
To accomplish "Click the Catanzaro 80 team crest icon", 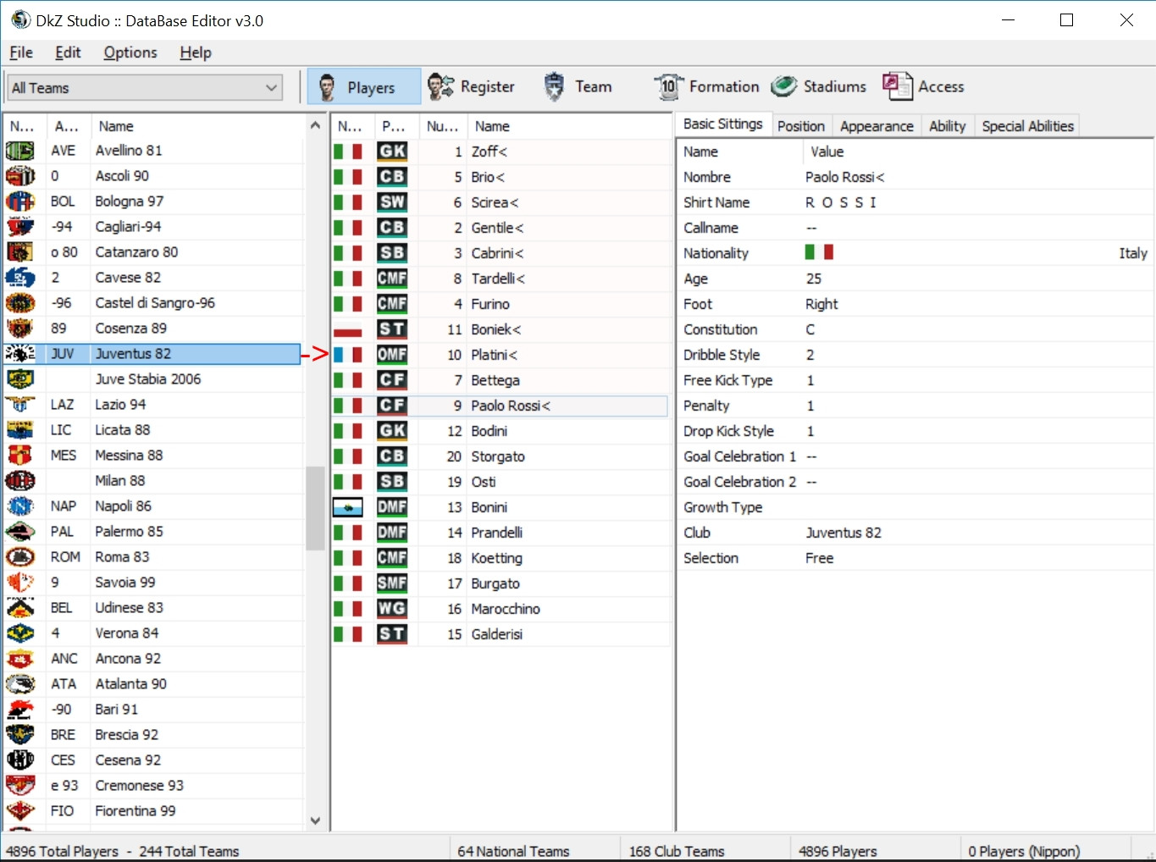I will tap(20, 252).
